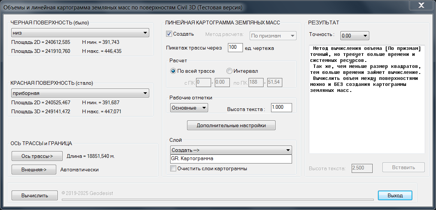This screenshot has height=210, width=436.
Task: Open the Слой Создать dropdown
Action: pyautogui.click(x=231, y=150)
